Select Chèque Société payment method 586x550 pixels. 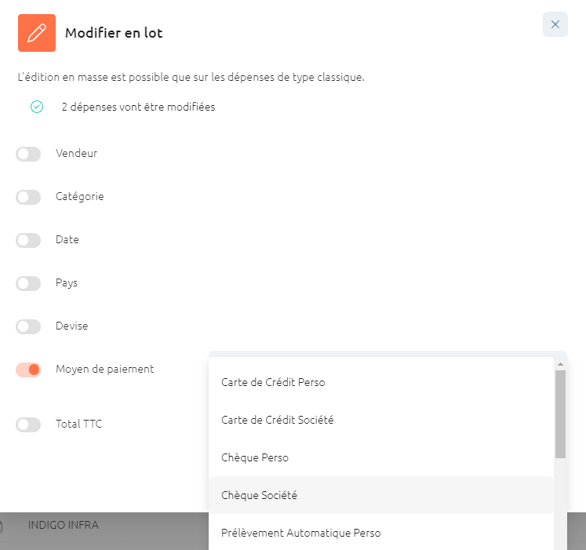point(380,495)
